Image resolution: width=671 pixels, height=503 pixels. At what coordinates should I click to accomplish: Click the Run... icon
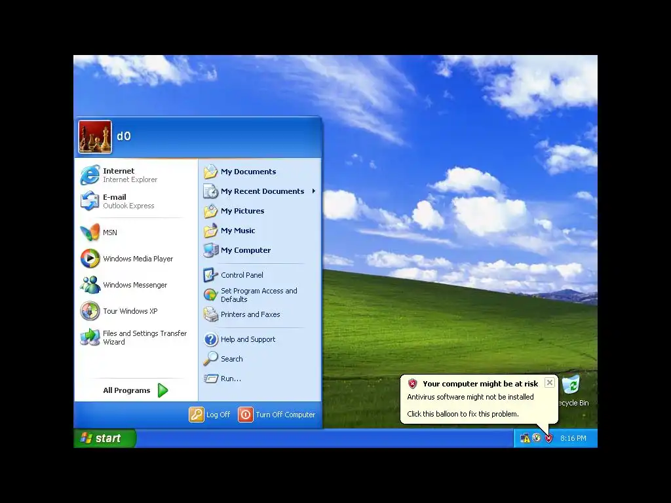coord(210,379)
